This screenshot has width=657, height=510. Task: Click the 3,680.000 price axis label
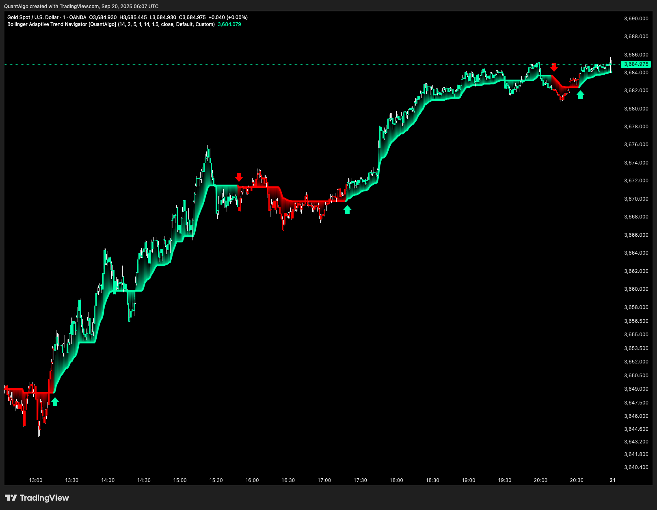click(x=636, y=109)
